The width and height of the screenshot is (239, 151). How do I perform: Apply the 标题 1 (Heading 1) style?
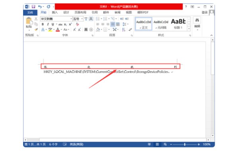178,24
